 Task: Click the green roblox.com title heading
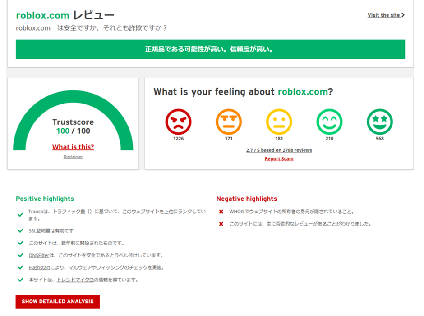[42, 15]
